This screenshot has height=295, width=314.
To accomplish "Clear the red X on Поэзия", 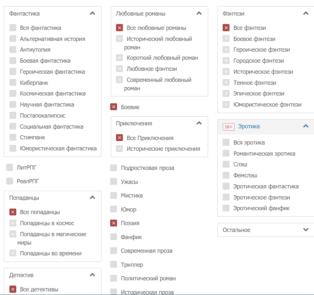I will point(113,223).
